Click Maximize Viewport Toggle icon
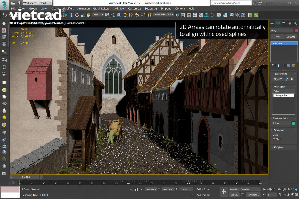 (296, 195)
